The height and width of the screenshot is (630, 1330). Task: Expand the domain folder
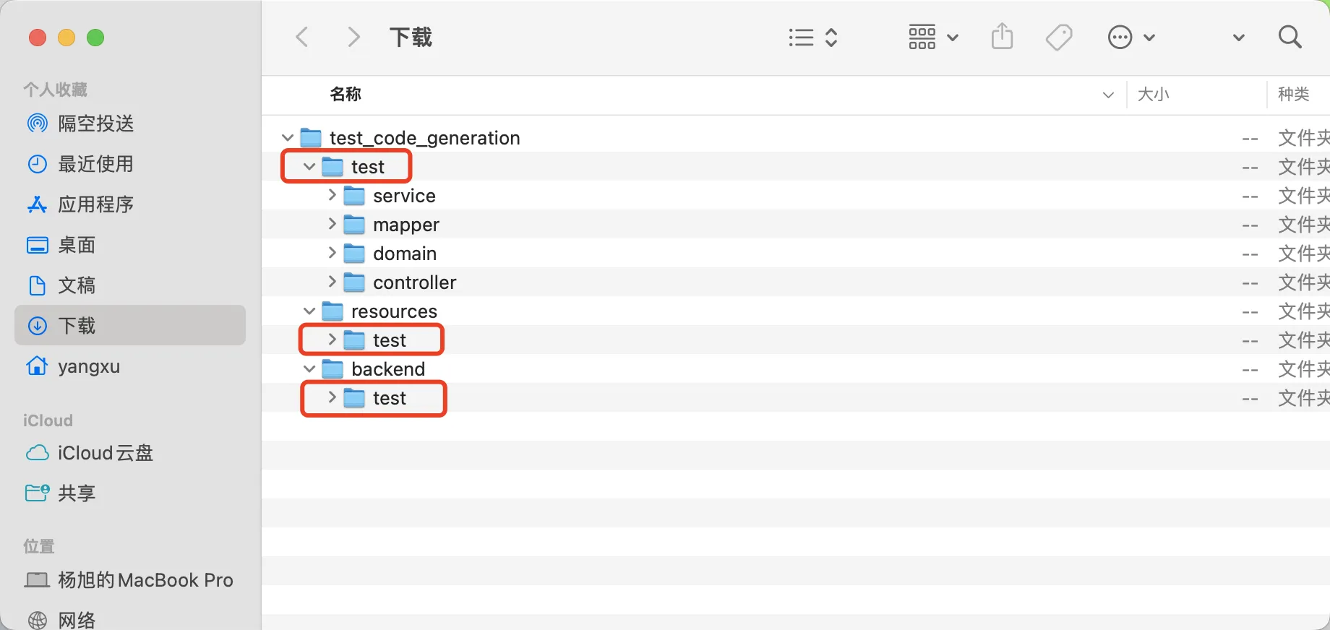click(332, 253)
